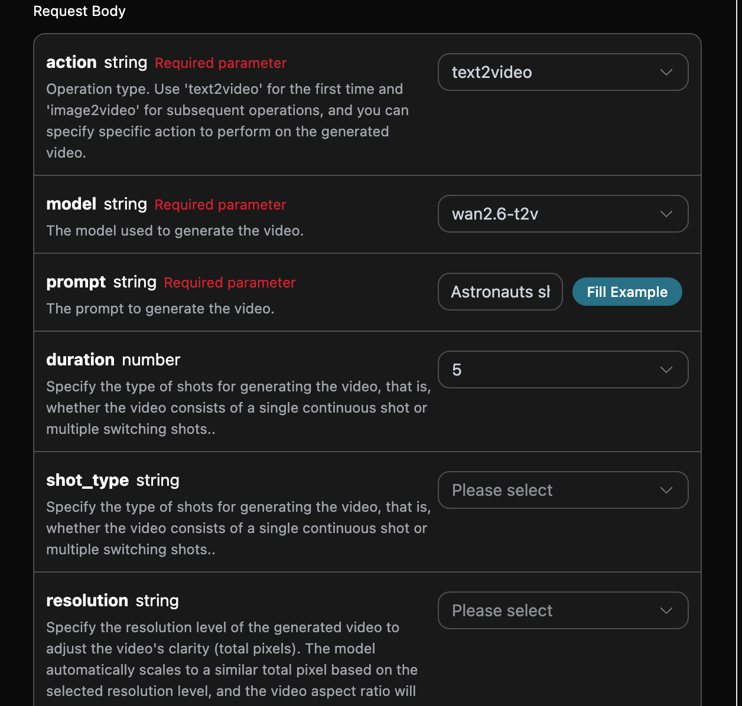The height and width of the screenshot is (706, 742).
Task: Click the bold 'model' parameter name
Action: [x=71, y=204]
